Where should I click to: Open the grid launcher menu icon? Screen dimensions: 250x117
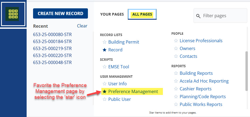coord(13,14)
